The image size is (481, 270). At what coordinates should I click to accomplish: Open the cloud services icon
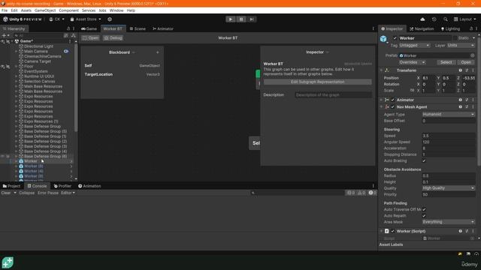click(422, 19)
